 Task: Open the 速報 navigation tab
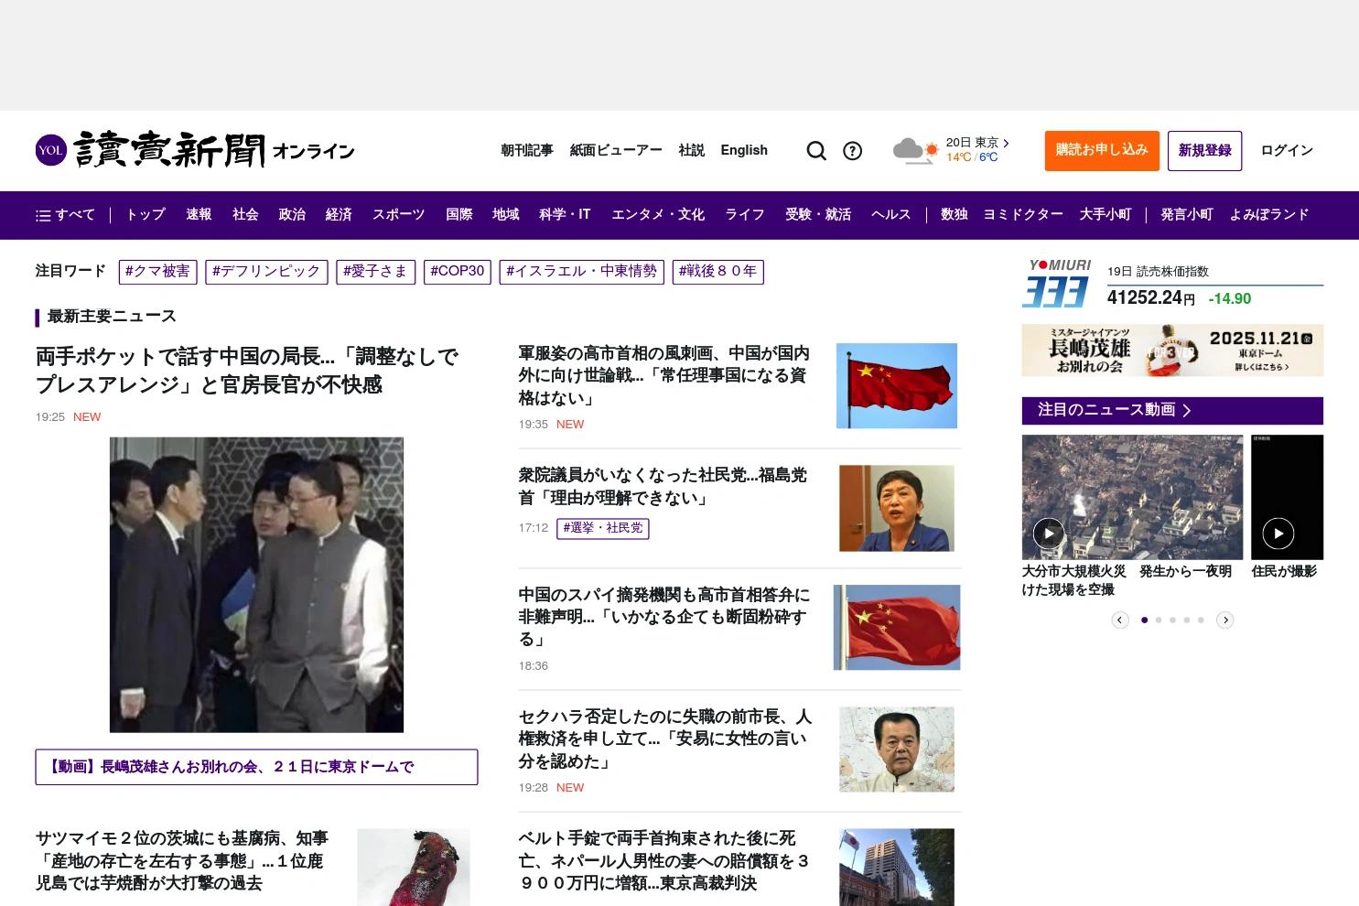199,215
